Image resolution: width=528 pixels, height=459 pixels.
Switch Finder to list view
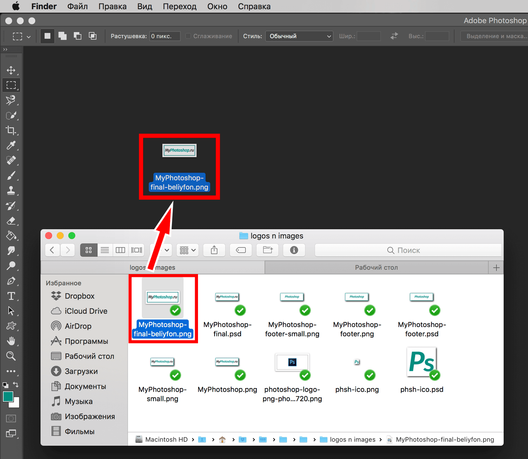pyautogui.click(x=105, y=250)
